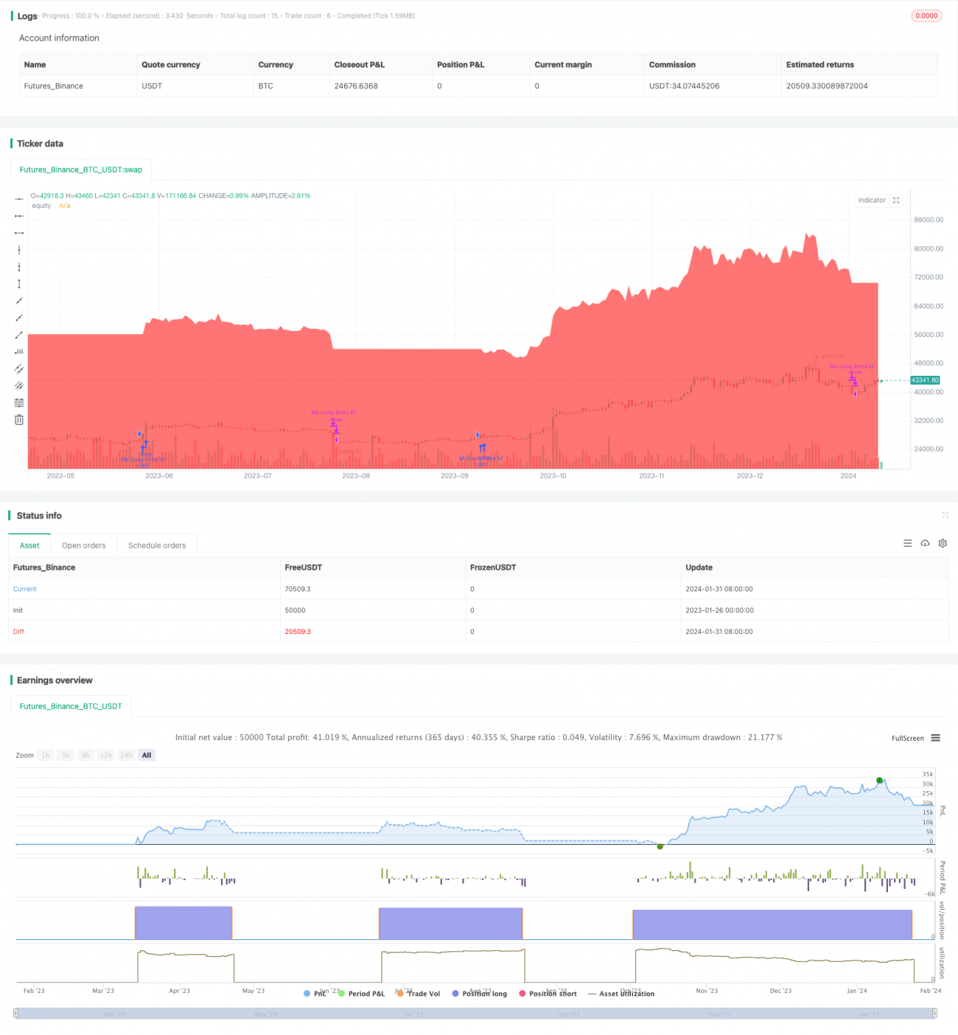Viewport: 958px width, 1035px height.
Task: Click the FullScreen button on earnings chart
Action: [x=907, y=738]
